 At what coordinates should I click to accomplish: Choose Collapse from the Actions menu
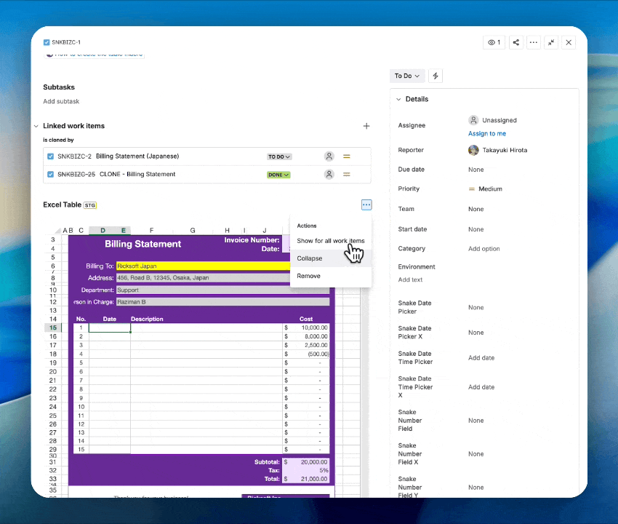310,258
